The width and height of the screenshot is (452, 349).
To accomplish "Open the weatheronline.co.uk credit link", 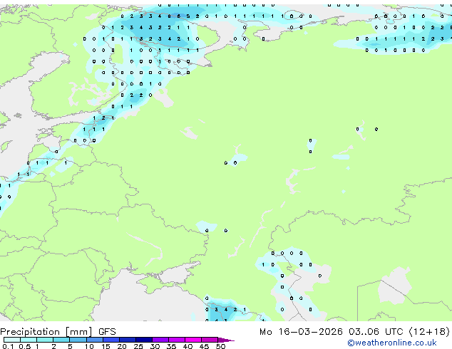I will [392, 343].
